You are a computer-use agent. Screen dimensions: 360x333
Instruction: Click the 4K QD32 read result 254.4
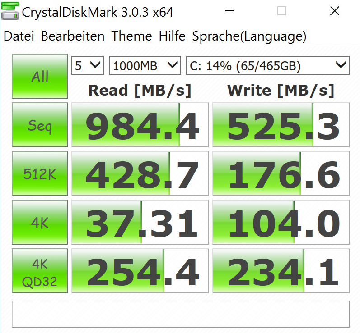pos(140,271)
